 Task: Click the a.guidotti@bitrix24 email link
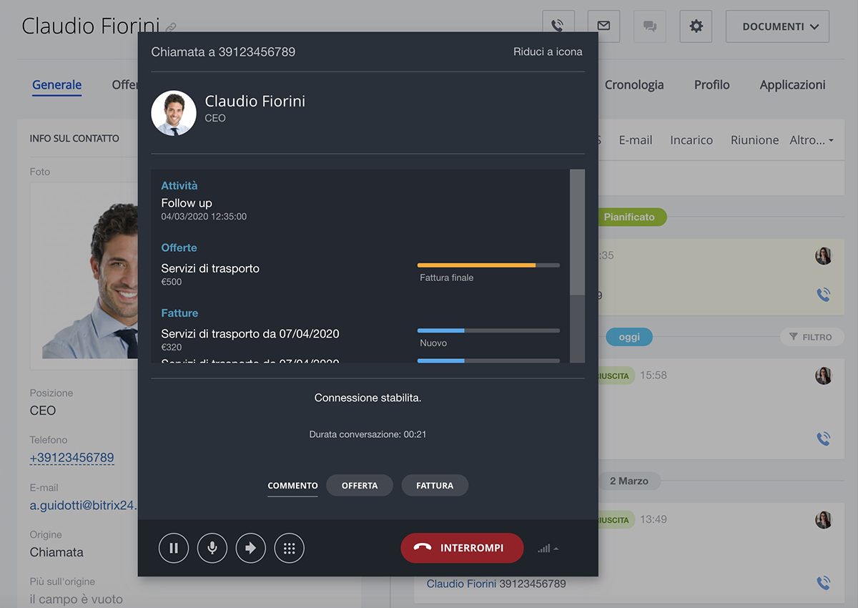(x=83, y=505)
